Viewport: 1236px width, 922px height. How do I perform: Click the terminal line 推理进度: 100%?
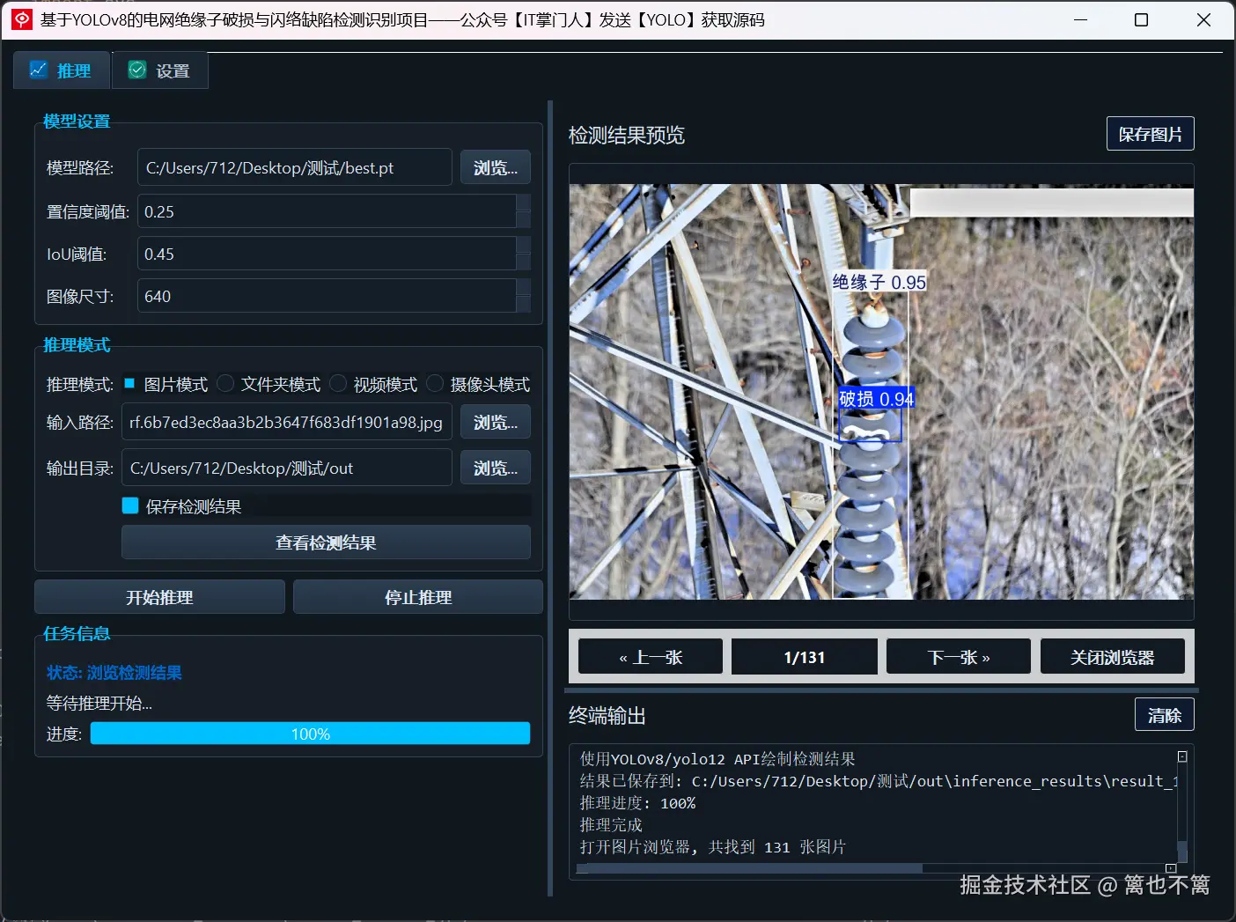tap(637, 803)
